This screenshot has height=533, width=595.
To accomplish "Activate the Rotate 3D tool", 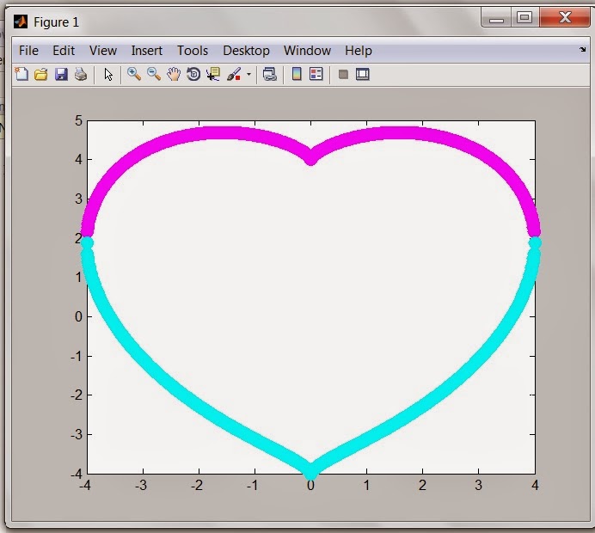I will click(193, 75).
